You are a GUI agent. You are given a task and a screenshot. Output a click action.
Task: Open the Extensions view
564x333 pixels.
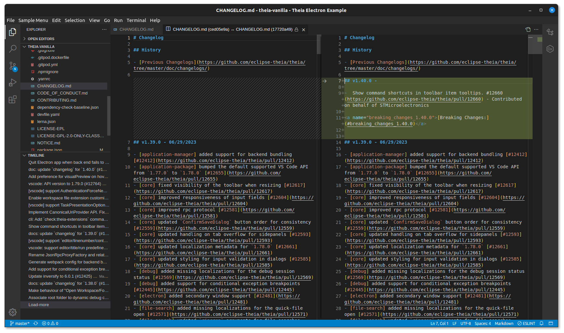pyautogui.click(x=12, y=99)
